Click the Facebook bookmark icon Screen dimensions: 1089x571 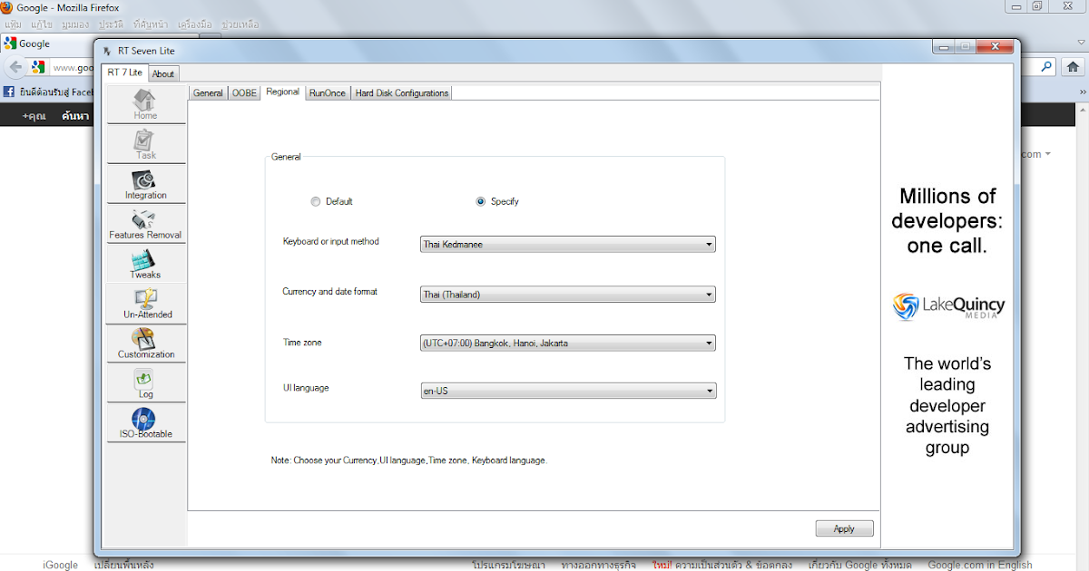click(9, 92)
